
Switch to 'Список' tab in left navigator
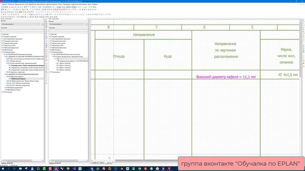point(10,163)
